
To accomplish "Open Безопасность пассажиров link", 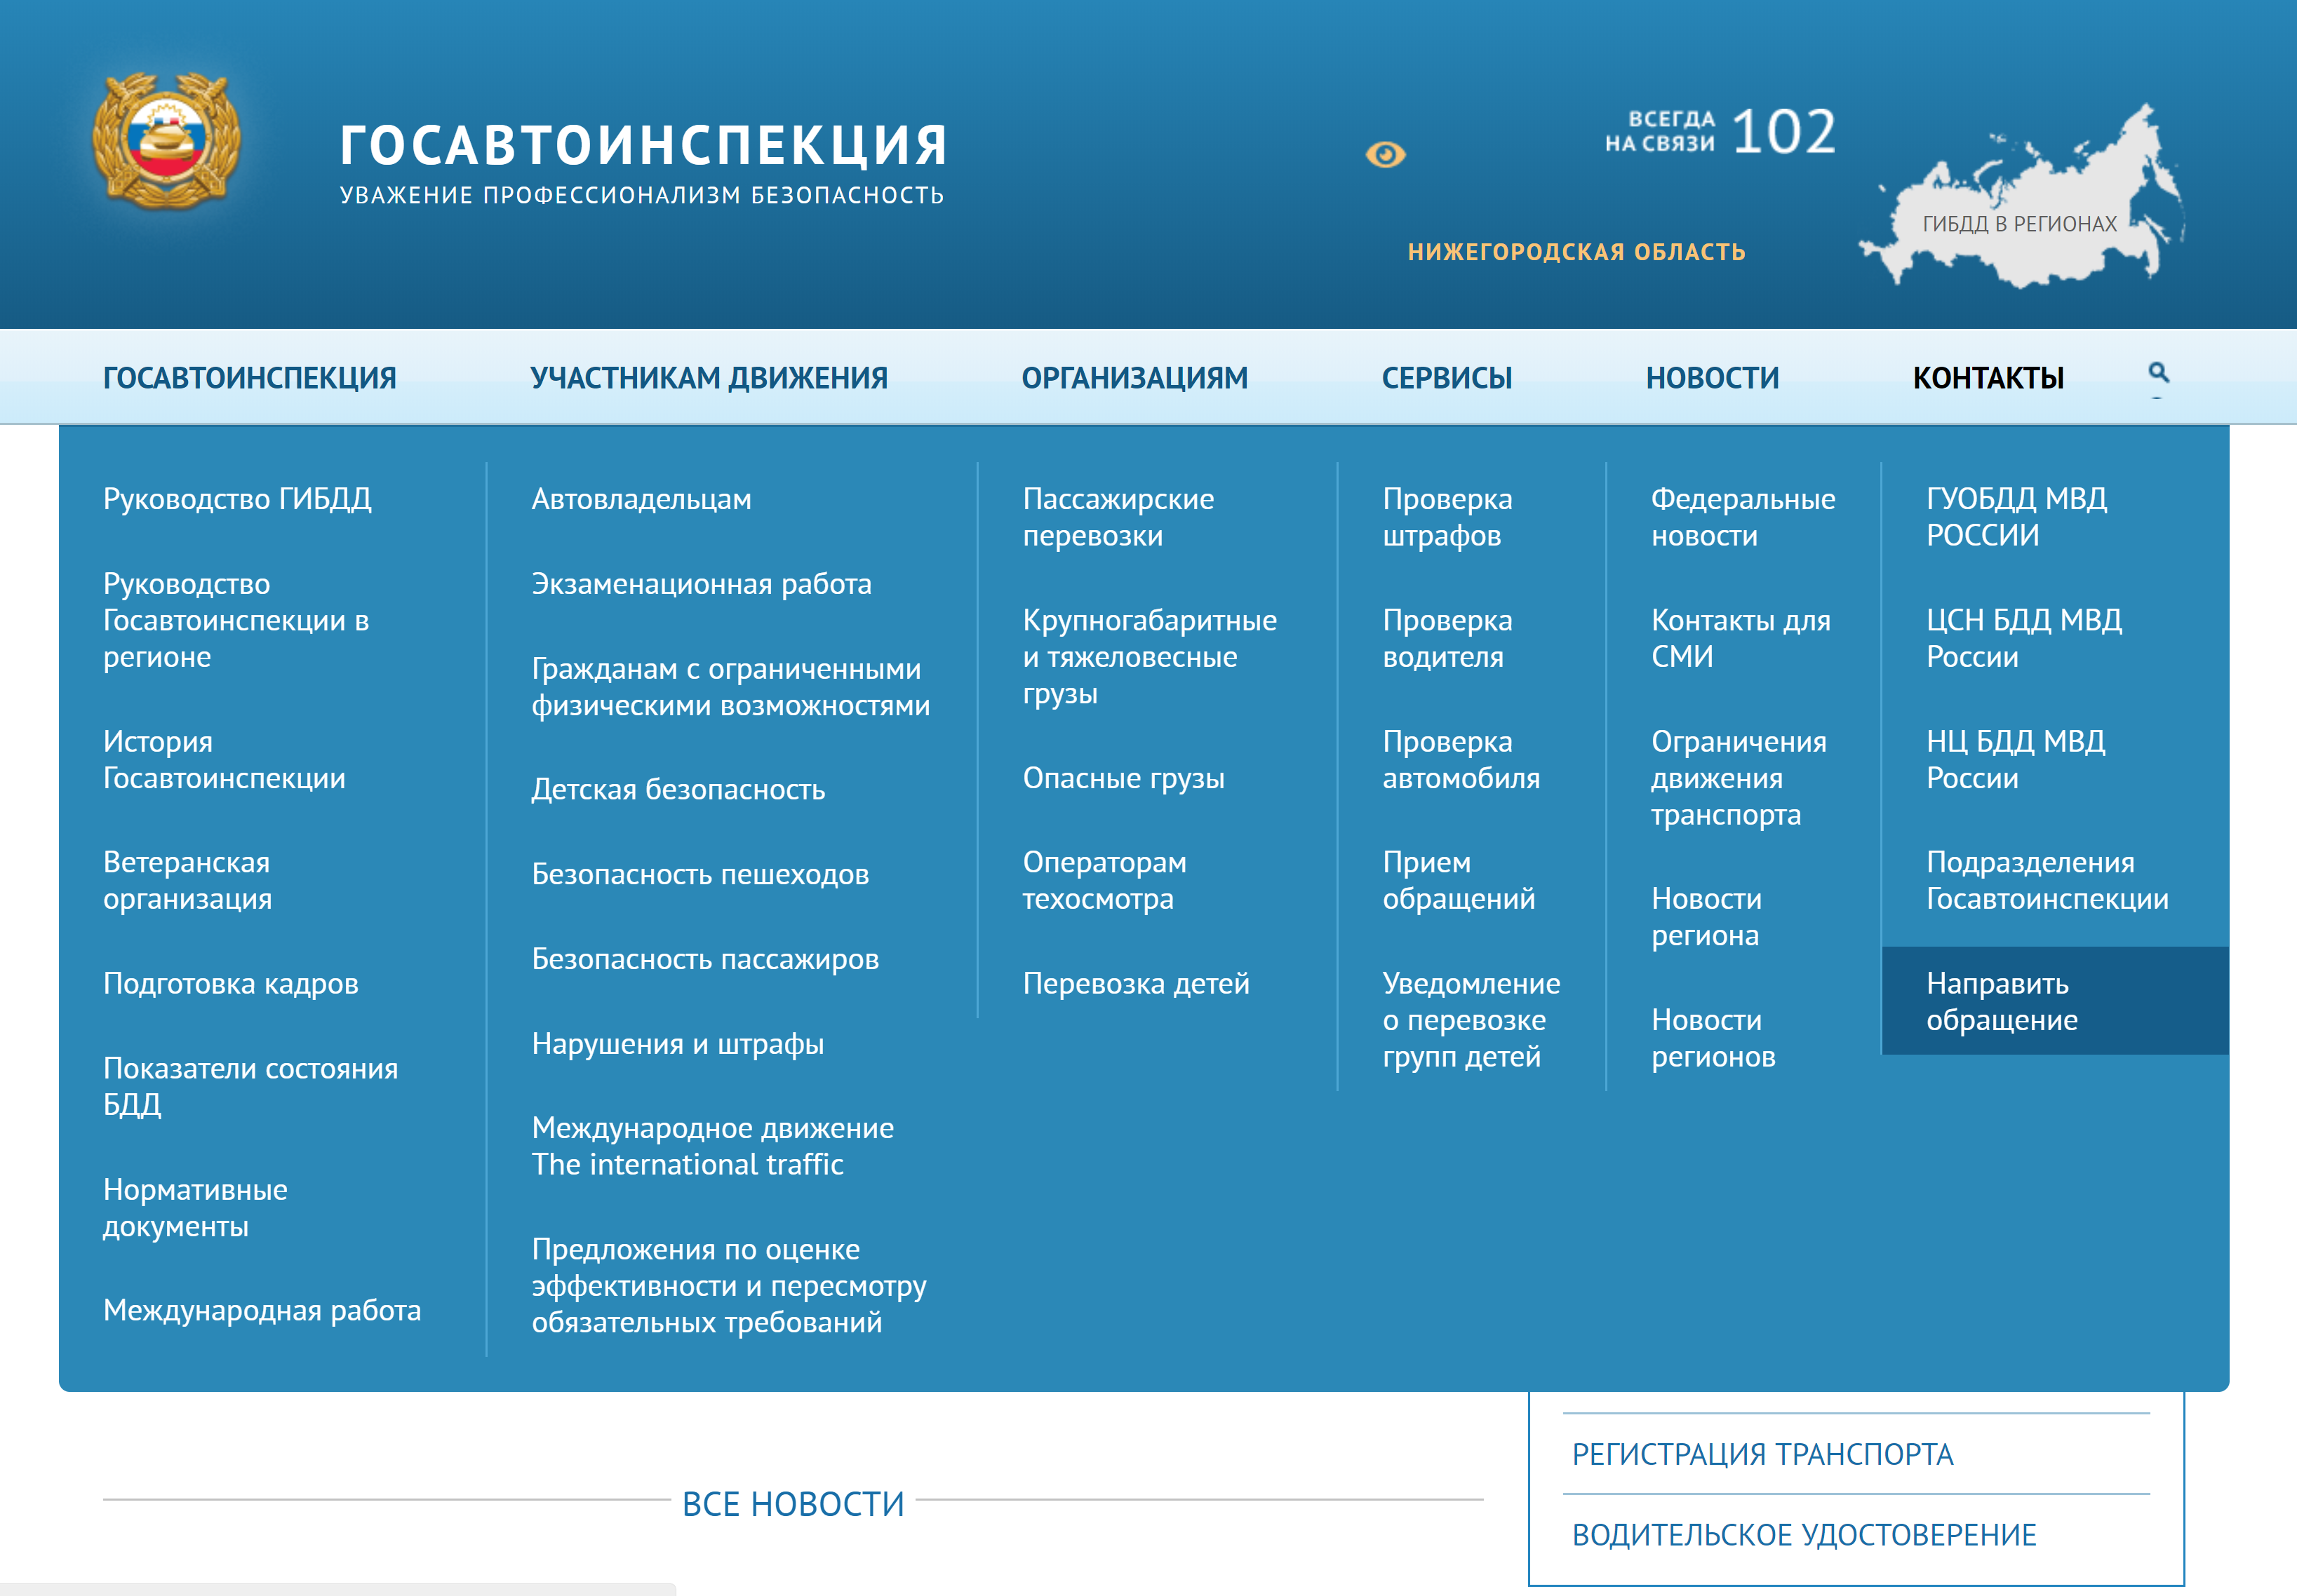I will 705,959.
